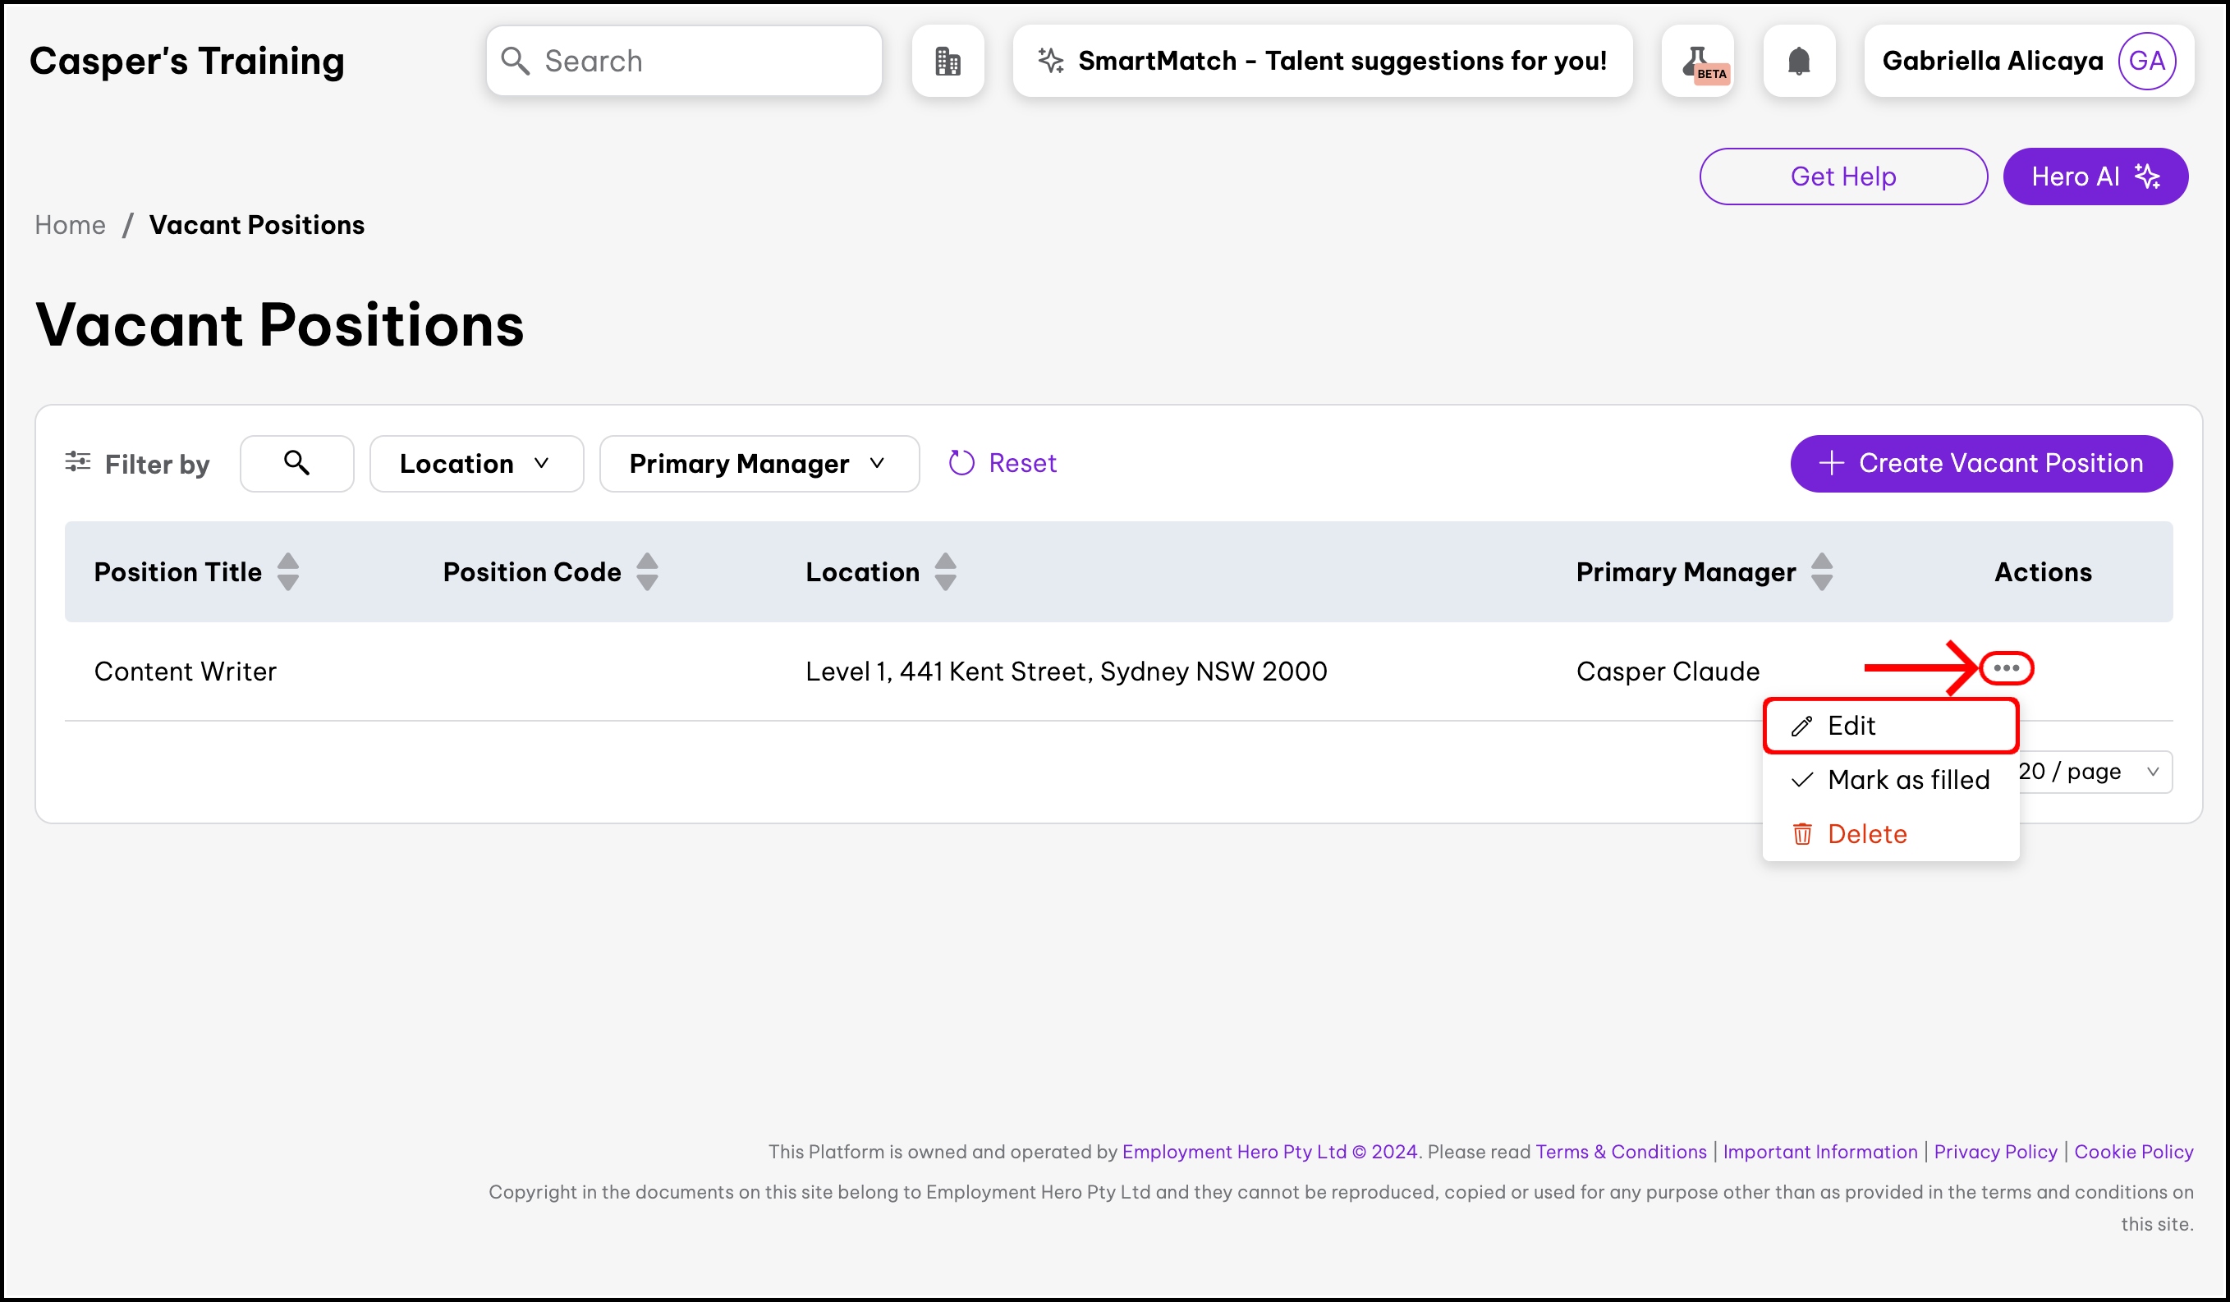This screenshot has width=2230, height=1302.
Task: Open the notifications bell
Action: pos(1798,61)
